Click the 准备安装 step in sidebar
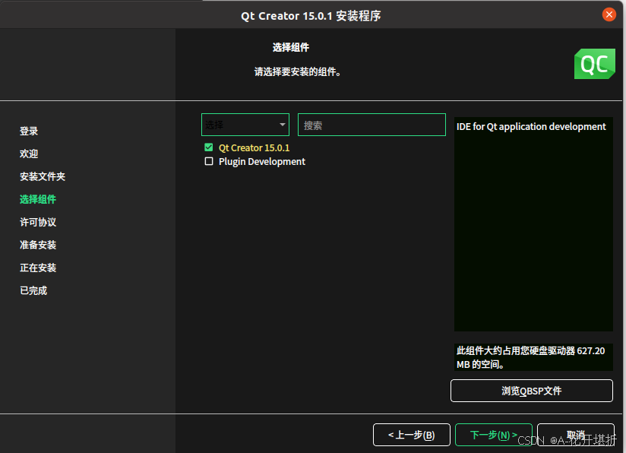 pyautogui.click(x=38, y=245)
